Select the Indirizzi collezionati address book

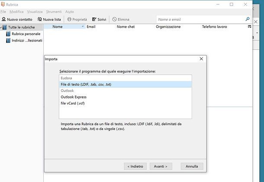24,40
